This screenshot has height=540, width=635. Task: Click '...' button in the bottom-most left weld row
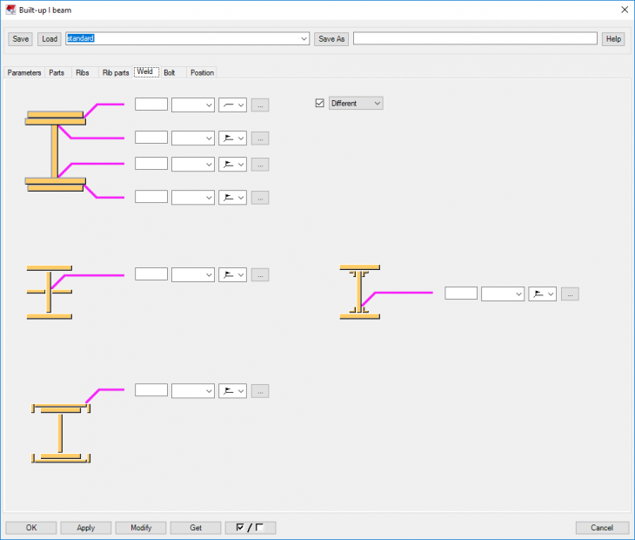click(x=260, y=391)
